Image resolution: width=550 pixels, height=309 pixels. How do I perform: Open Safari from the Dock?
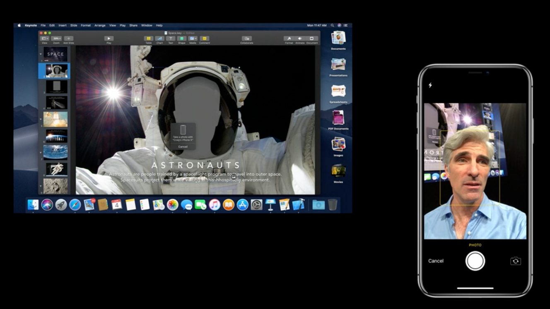75,204
